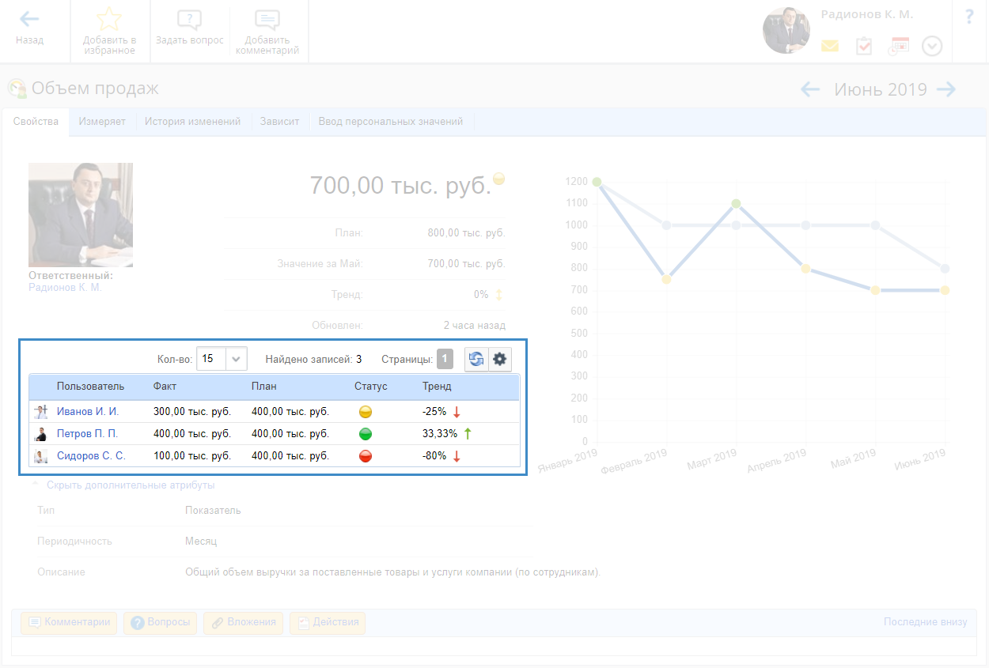Go to previous period arrow
This screenshot has height=668, width=989.
[810, 89]
